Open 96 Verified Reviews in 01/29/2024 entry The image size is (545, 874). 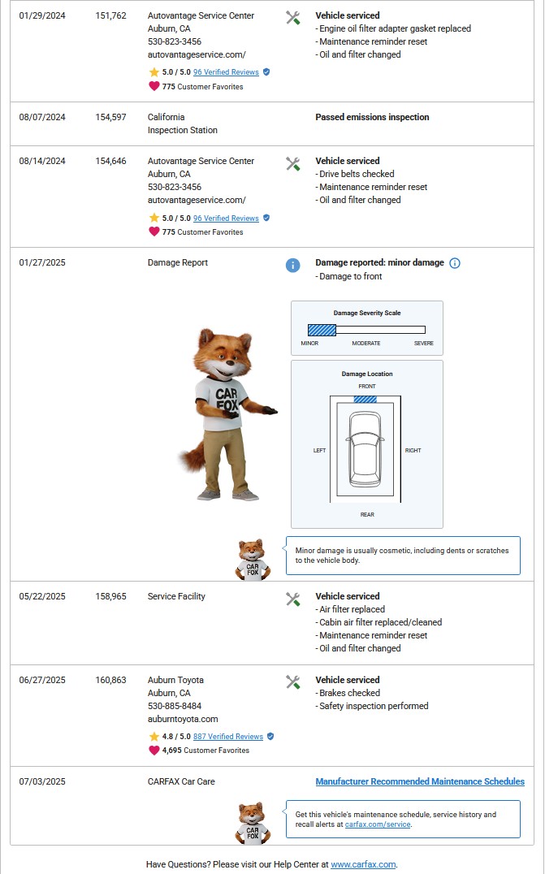[226, 72]
